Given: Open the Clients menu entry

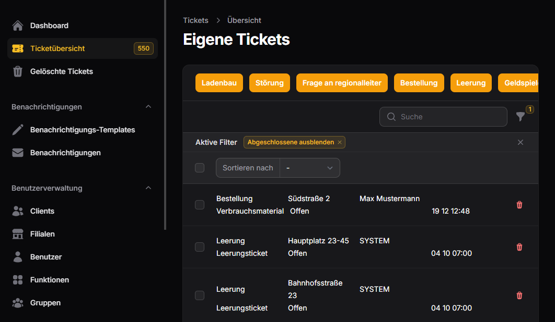Looking at the screenshot, I should pyautogui.click(x=83, y=211).
